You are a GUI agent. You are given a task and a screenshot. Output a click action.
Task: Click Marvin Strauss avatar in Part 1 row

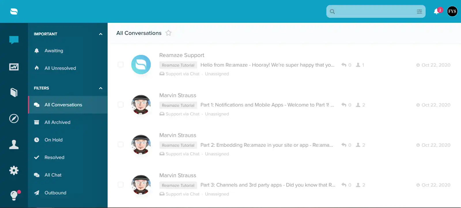pyautogui.click(x=141, y=105)
